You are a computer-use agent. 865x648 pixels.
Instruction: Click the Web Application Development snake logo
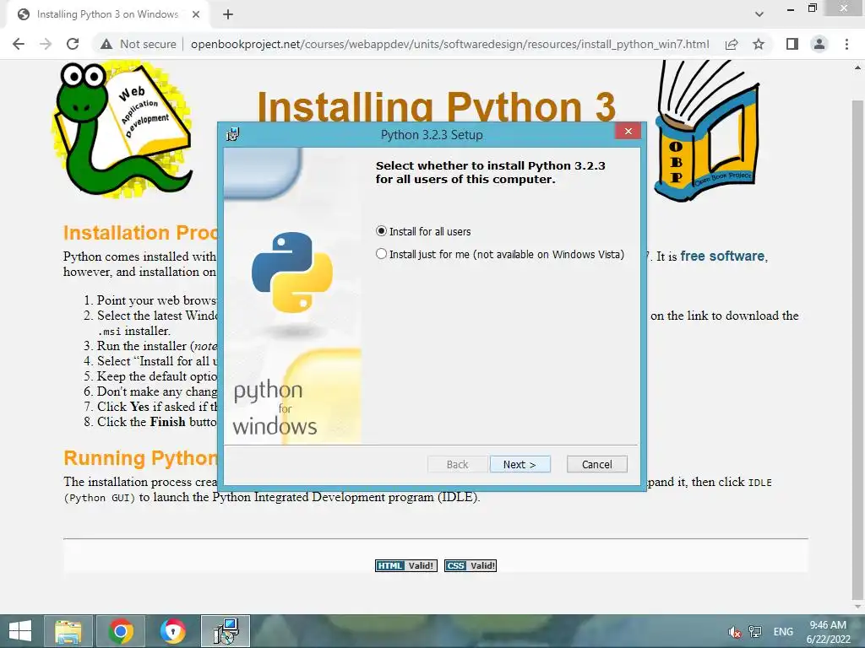tap(122, 129)
